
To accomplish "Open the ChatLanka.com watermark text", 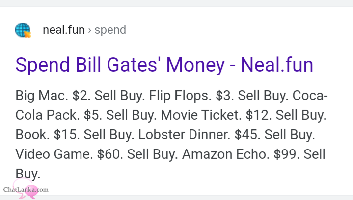I will (x=26, y=190).
